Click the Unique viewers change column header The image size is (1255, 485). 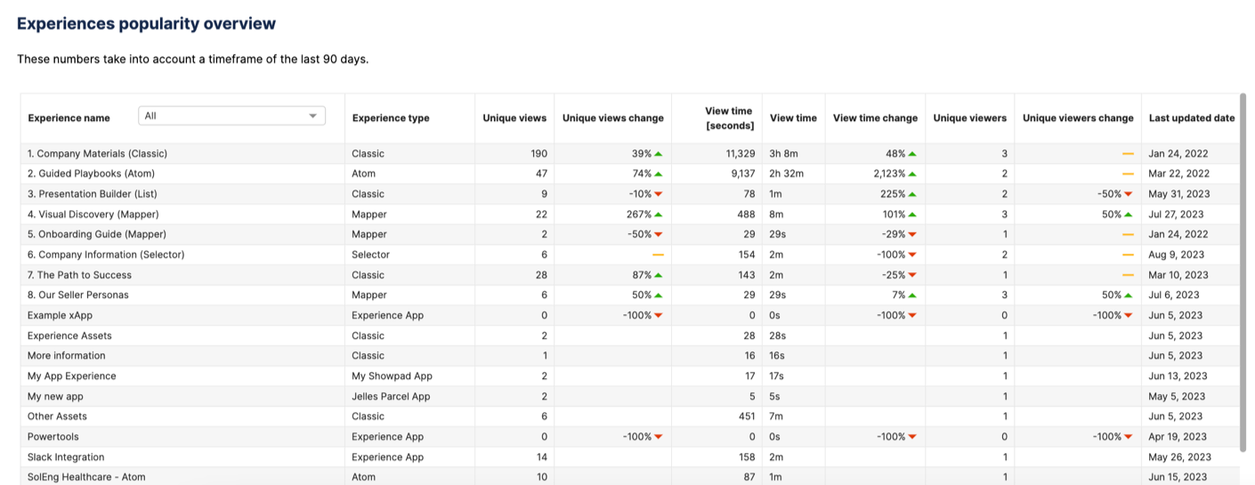1078,117
